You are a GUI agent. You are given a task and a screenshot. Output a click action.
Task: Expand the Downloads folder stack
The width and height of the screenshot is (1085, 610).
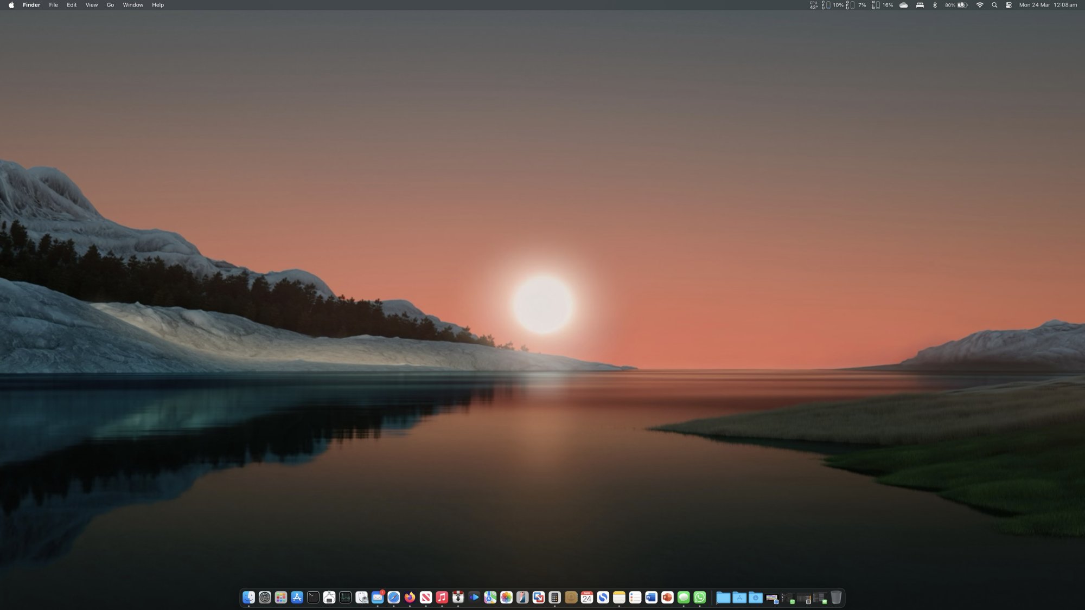(x=756, y=597)
